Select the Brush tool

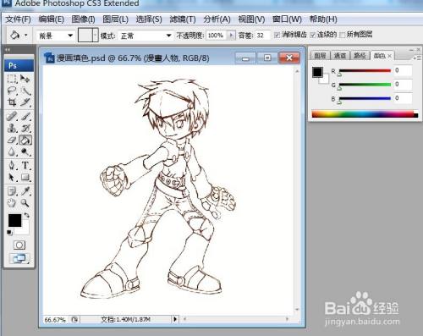coord(25,116)
